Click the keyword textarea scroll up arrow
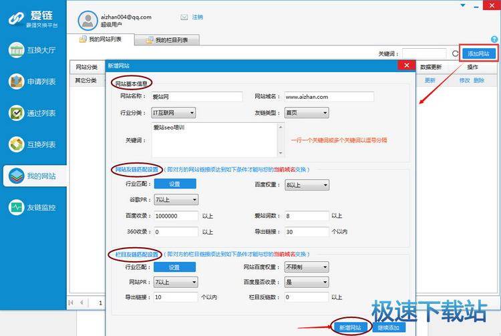The height and width of the screenshot is (336, 501). (281, 127)
